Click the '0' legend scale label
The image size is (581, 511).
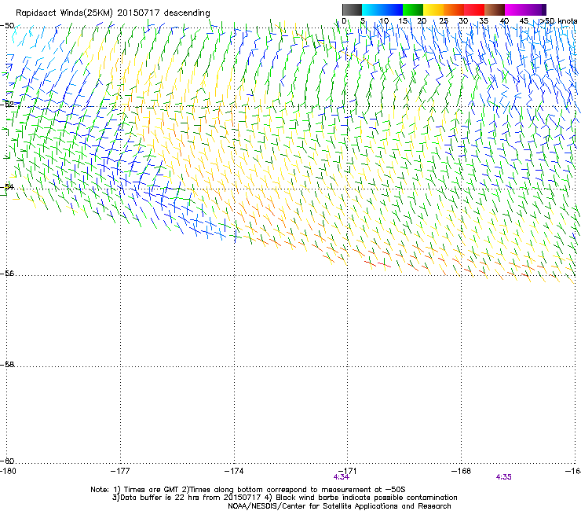[x=344, y=21]
